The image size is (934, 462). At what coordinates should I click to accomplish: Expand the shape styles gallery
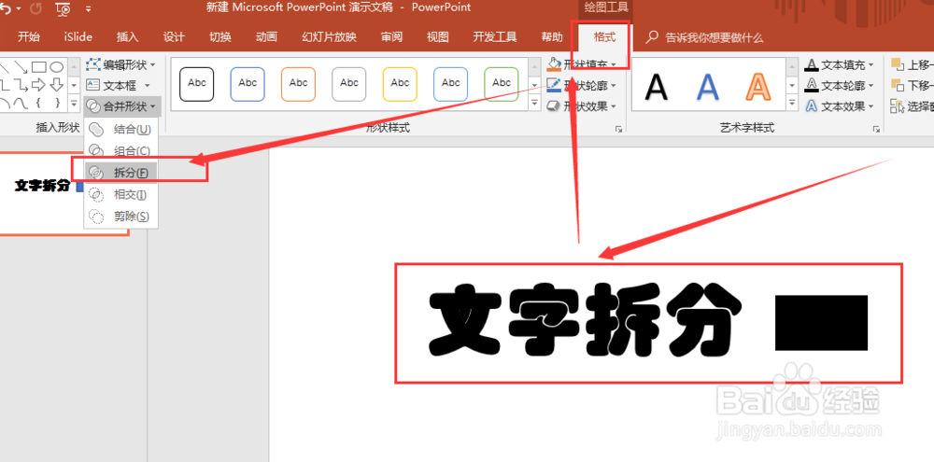(x=534, y=104)
